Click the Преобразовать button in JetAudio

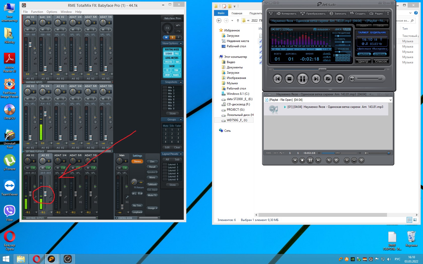[x=313, y=14]
